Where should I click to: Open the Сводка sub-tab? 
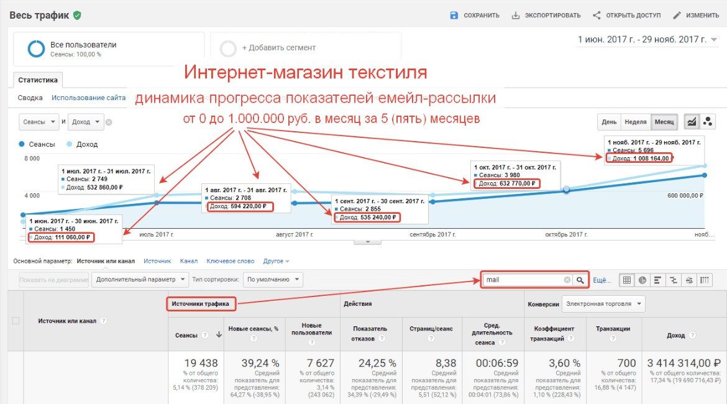coord(30,98)
